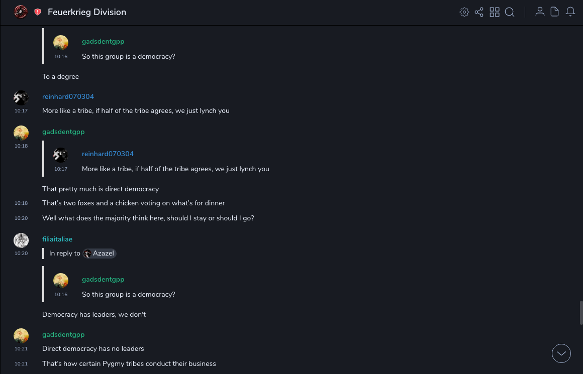
Task: Open the Feuerkrieg Division chat title
Action: (87, 12)
